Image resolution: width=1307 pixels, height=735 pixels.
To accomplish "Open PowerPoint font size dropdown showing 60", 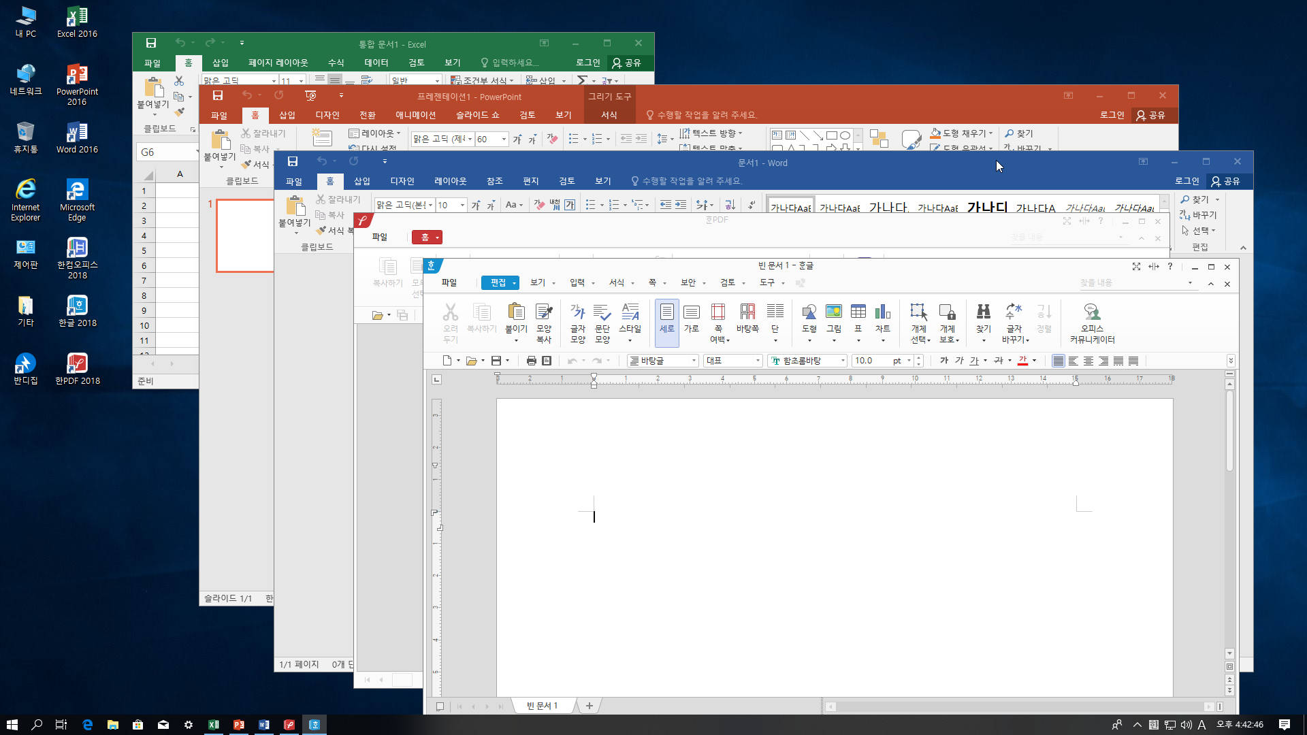I will tap(504, 139).
